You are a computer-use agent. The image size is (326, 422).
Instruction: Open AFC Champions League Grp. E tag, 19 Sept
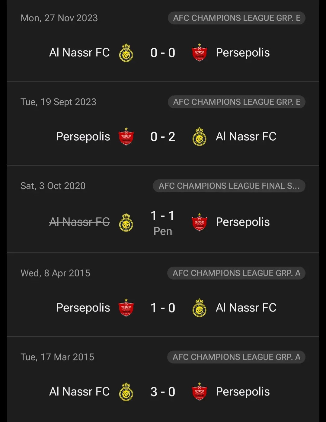point(237,102)
